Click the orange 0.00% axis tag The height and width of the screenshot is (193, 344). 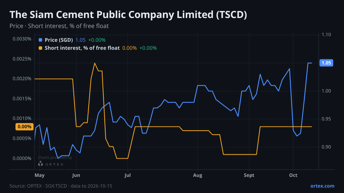click(x=24, y=127)
